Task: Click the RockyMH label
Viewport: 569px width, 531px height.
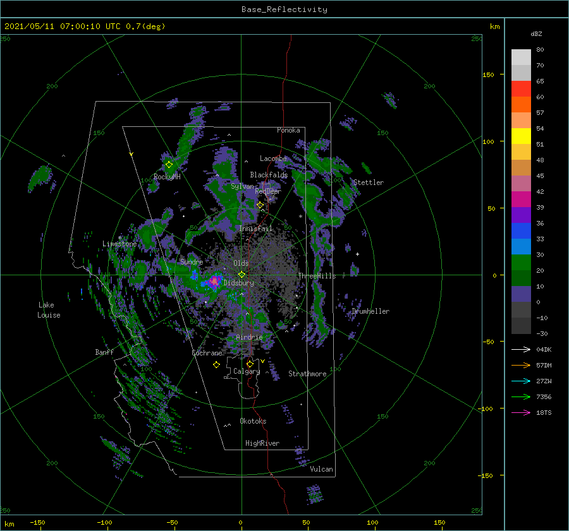Action: point(167,177)
